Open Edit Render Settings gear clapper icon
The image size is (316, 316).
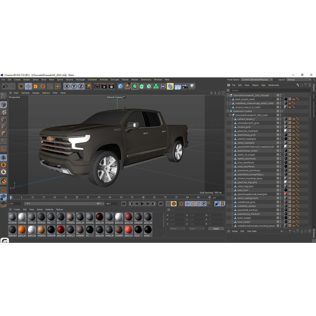tap(111, 86)
